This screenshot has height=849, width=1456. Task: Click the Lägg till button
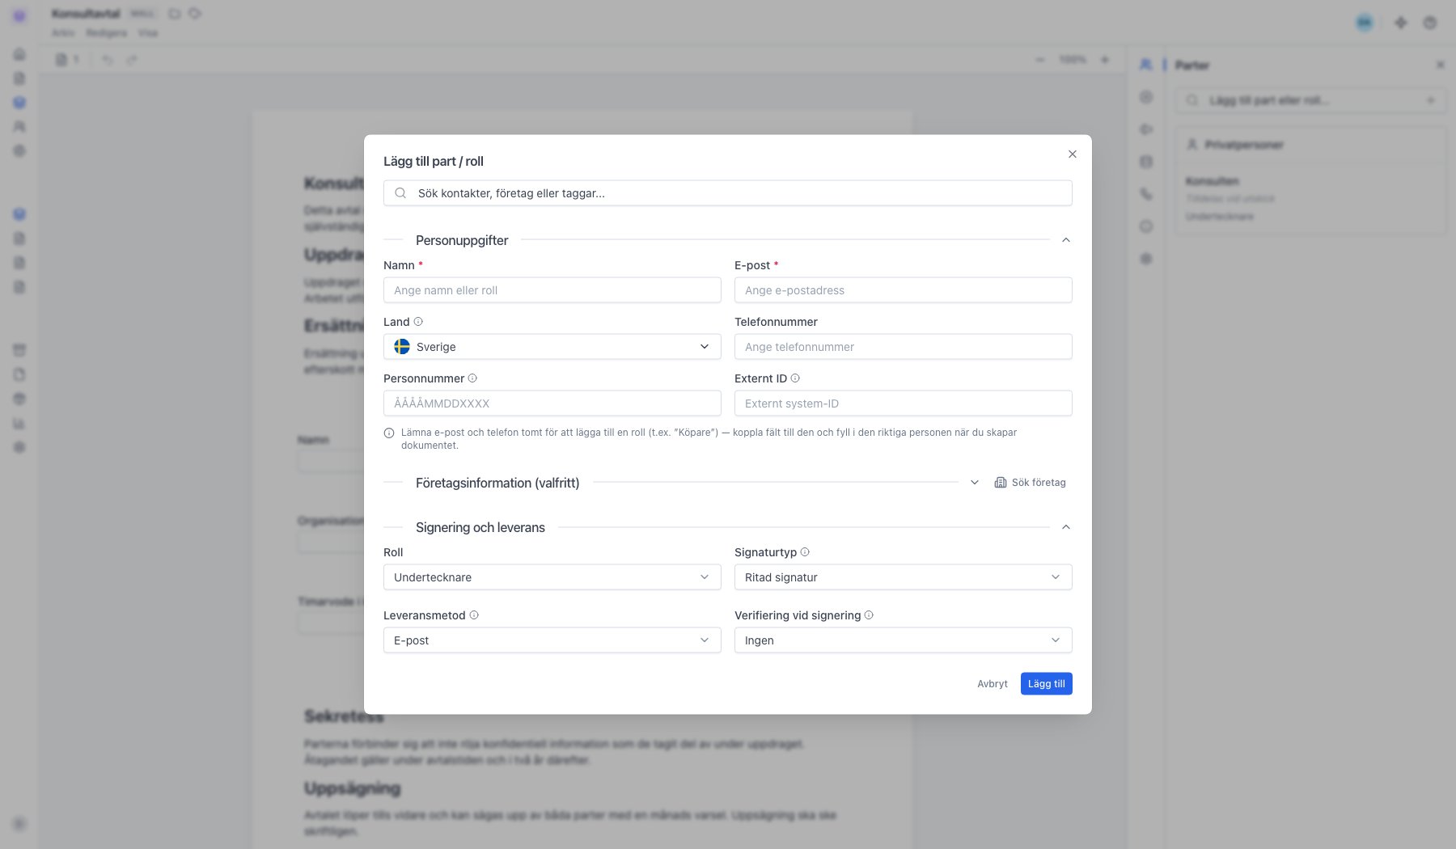click(x=1047, y=684)
